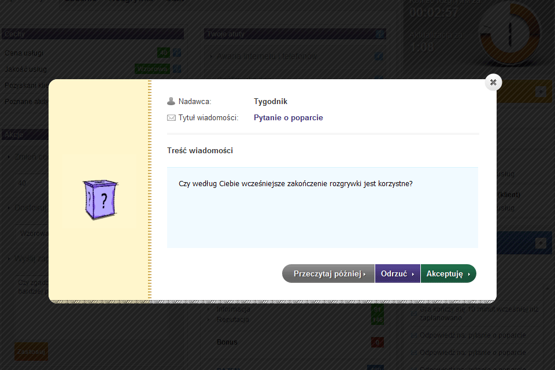Click the Zastosuj button in background

tap(31, 351)
